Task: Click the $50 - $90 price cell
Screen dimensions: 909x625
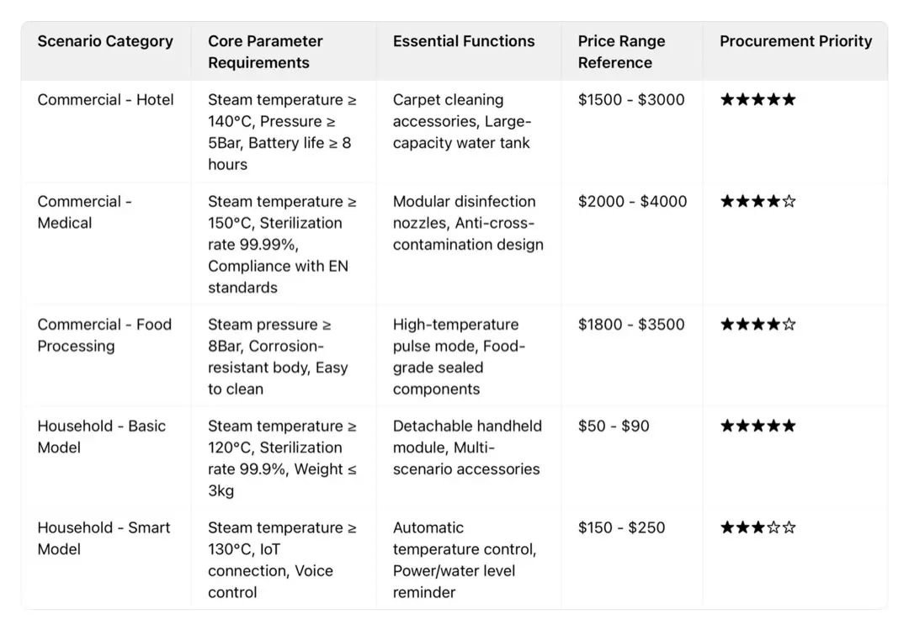Action: (x=614, y=426)
